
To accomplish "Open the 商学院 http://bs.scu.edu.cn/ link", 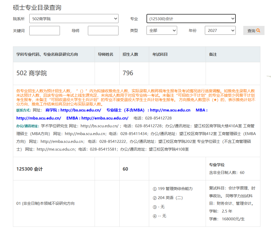I will pos(73,110).
